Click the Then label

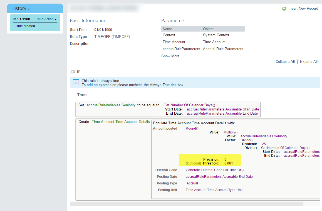pos(82,95)
